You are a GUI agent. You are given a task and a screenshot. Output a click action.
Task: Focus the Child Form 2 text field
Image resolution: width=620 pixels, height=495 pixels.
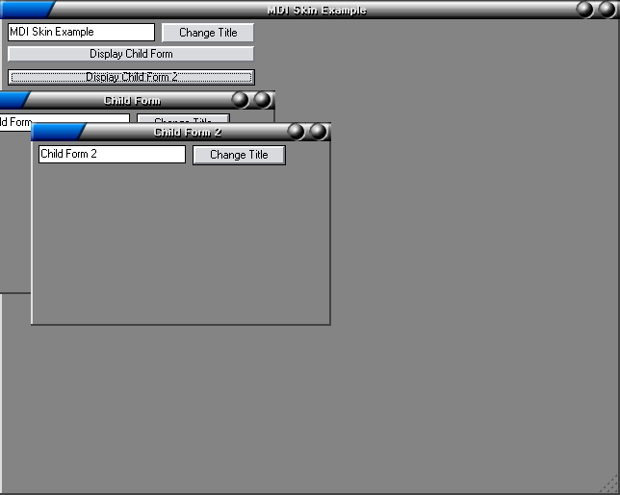tap(112, 154)
